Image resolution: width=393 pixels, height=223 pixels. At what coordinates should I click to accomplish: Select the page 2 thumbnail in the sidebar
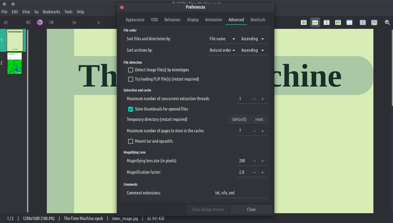coord(15,63)
